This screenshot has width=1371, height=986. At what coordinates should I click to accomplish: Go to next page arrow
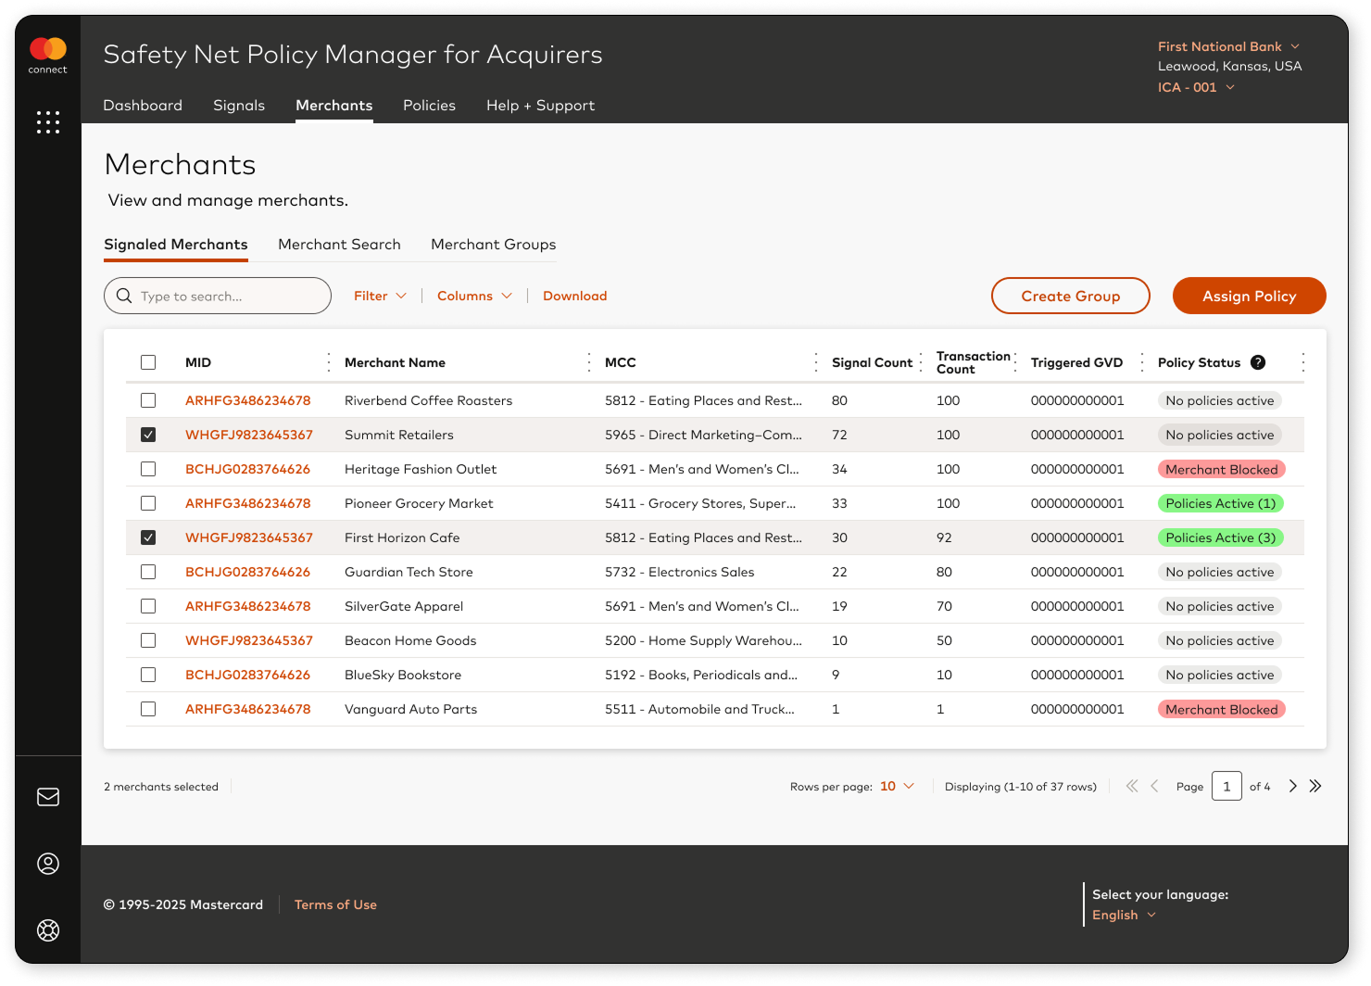pyautogui.click(x=1293, y=786)
